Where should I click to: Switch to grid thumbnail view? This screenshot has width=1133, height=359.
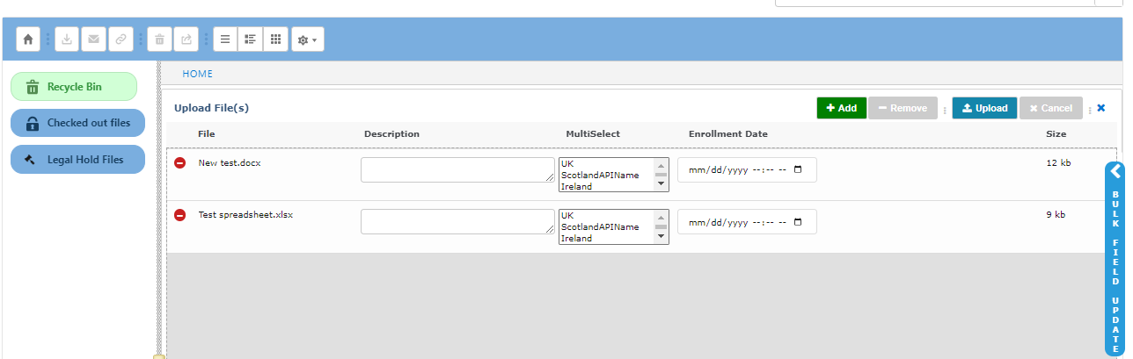point(275,39)
